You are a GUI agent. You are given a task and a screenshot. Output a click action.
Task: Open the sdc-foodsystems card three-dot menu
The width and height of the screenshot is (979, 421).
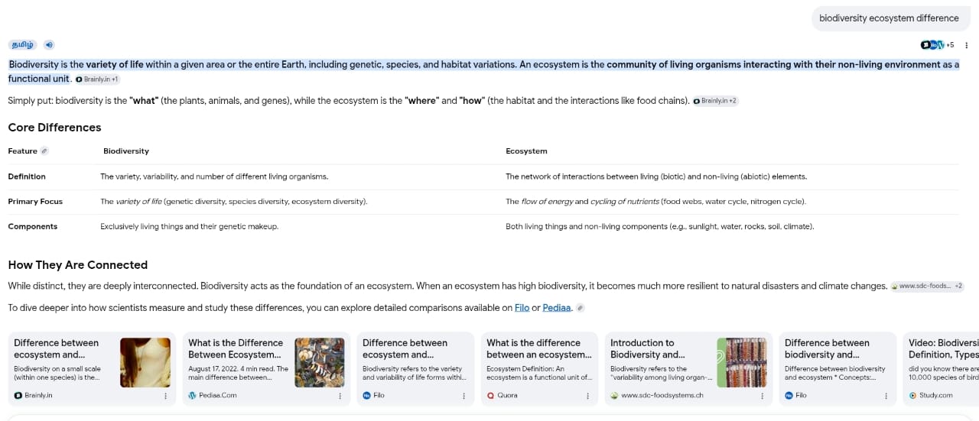pyautogui.click(x=762, y=396)
